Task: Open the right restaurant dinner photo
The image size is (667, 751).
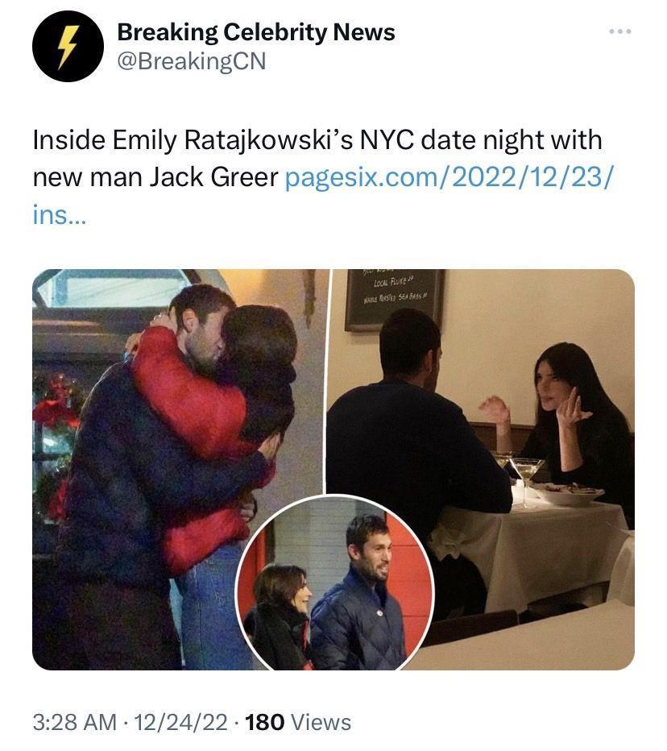Action: 481,431
